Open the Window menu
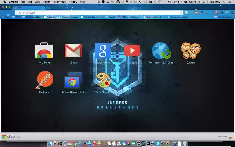Image resolution: width=235 pixels, height=147 pixels. pos(73,2)
